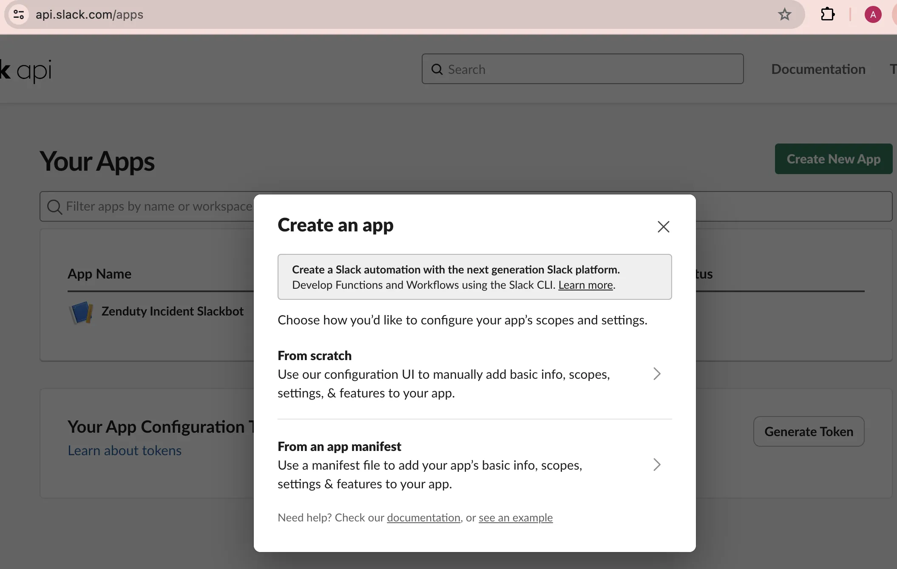Open the documentation help link
Screen dimensions: 897x569
point(423,518)
